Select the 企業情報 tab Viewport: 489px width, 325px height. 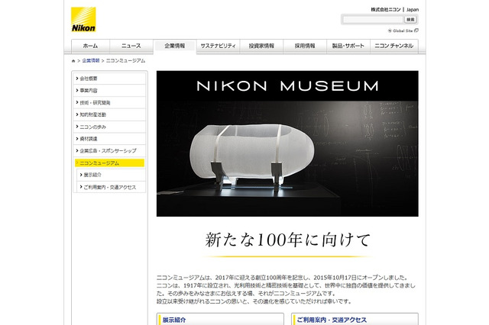(x=175, y=46)
